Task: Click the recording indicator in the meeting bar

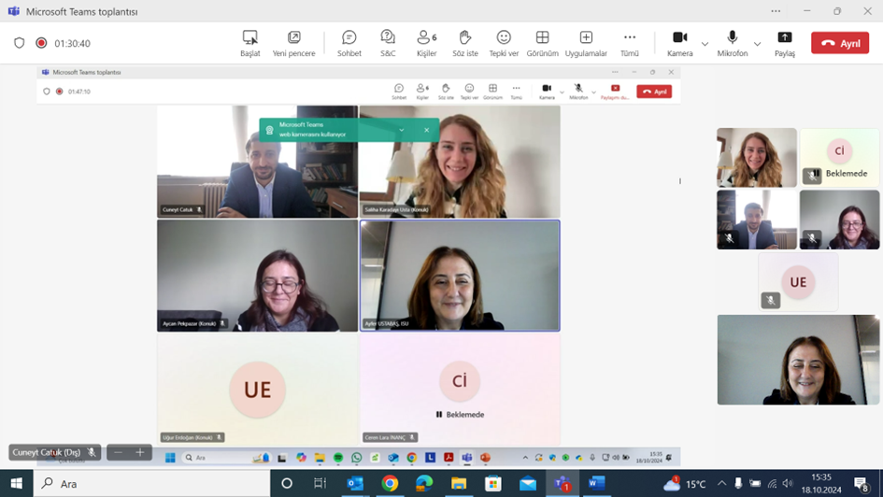Action: tap(41, 43)
